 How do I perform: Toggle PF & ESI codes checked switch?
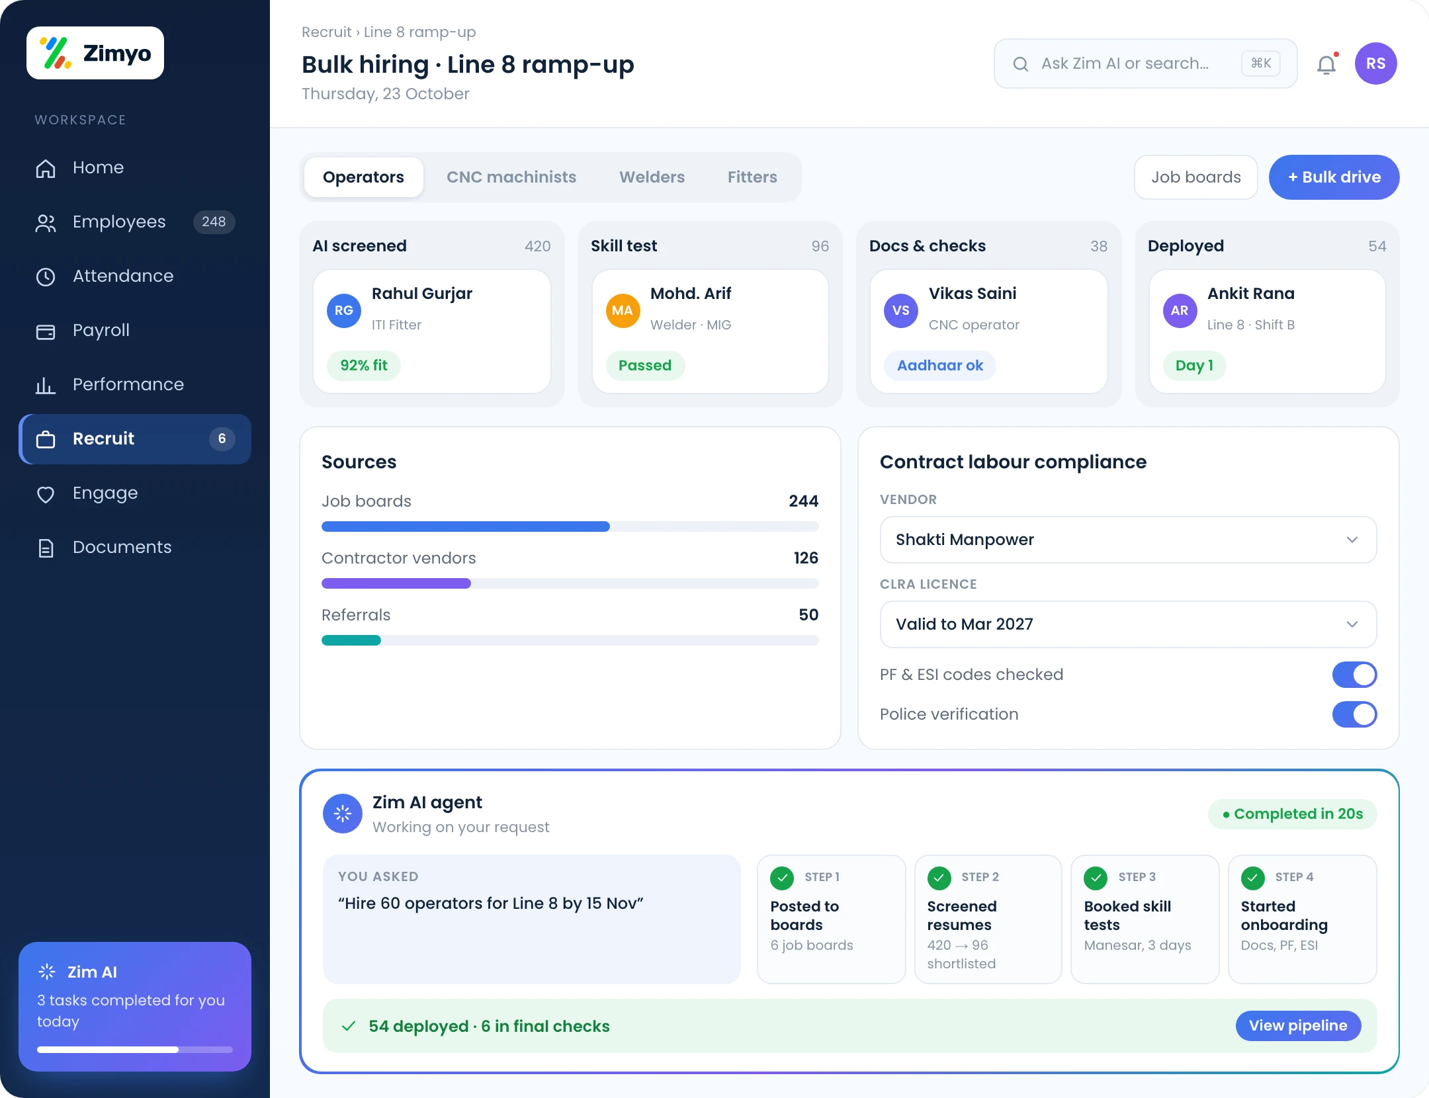point(1354,675)
